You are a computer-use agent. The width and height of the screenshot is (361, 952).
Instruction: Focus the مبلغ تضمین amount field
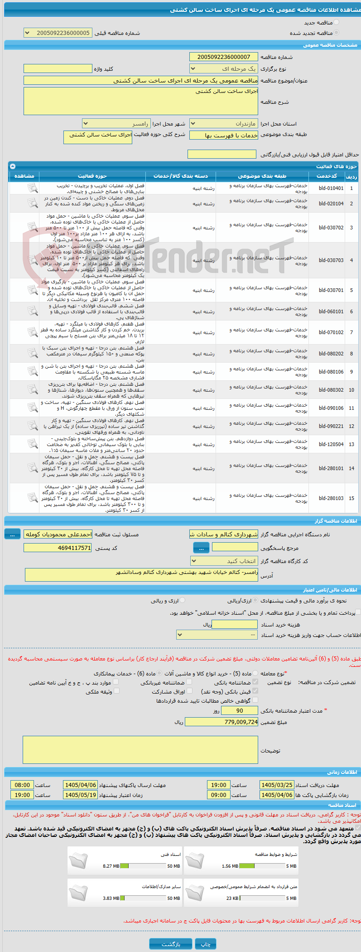[x=221, y=722]
